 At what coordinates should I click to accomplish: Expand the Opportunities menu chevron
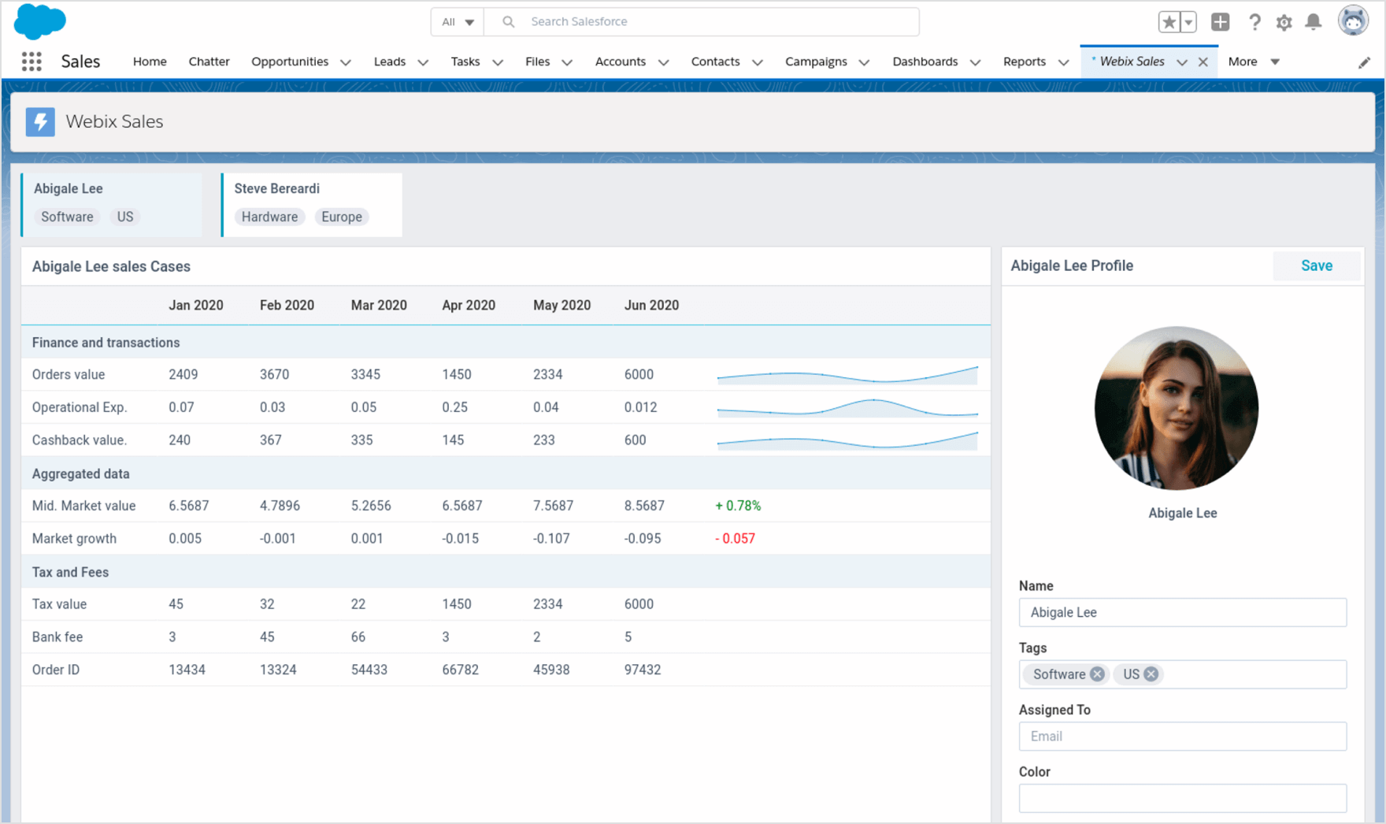pyautogui.click(x=346, y=62)
